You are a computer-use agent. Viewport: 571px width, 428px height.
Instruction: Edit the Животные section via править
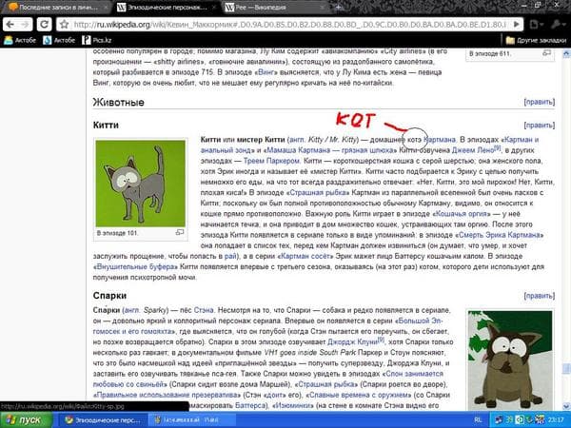point(540,102)
